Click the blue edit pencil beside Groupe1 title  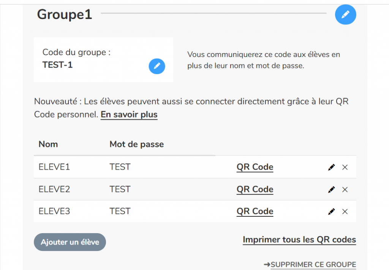pyautogui.click(x=345, y=14)
